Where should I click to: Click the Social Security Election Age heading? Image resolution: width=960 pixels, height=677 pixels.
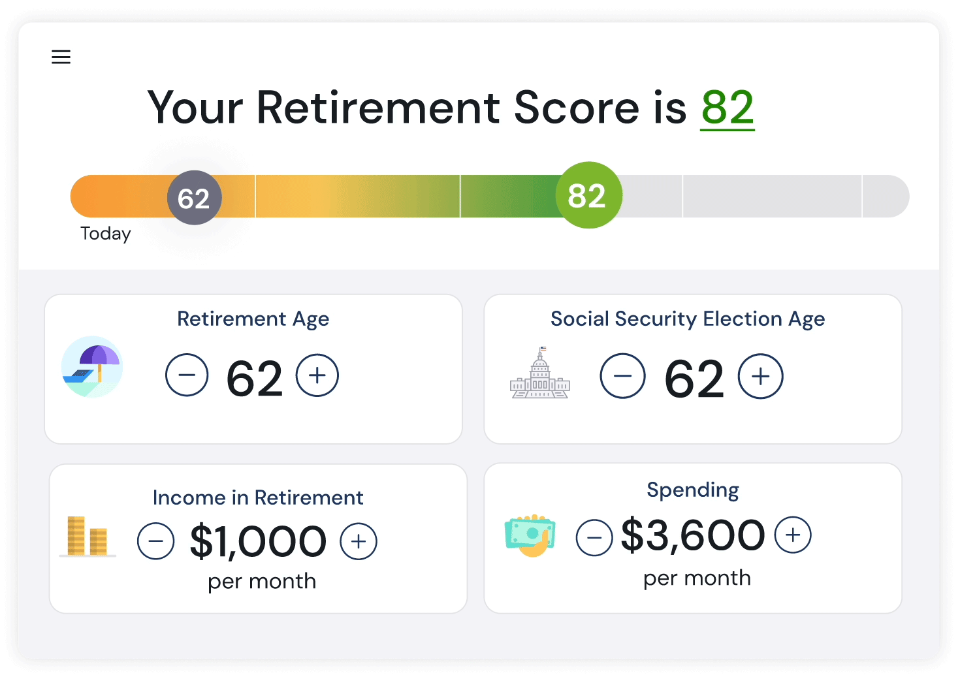tap(688, 319)
